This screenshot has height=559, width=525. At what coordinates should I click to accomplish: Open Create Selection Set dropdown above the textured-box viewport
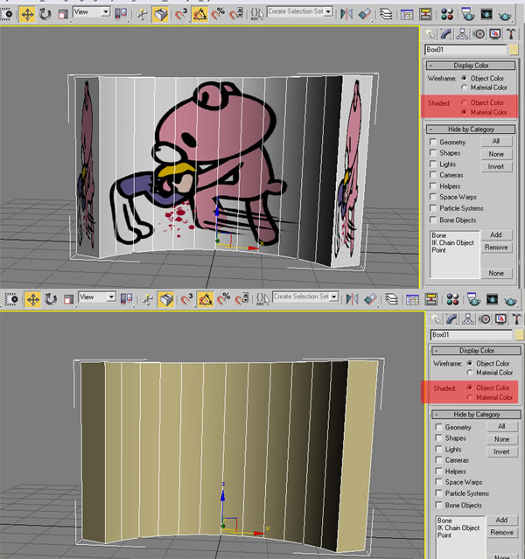click(328, 11)
